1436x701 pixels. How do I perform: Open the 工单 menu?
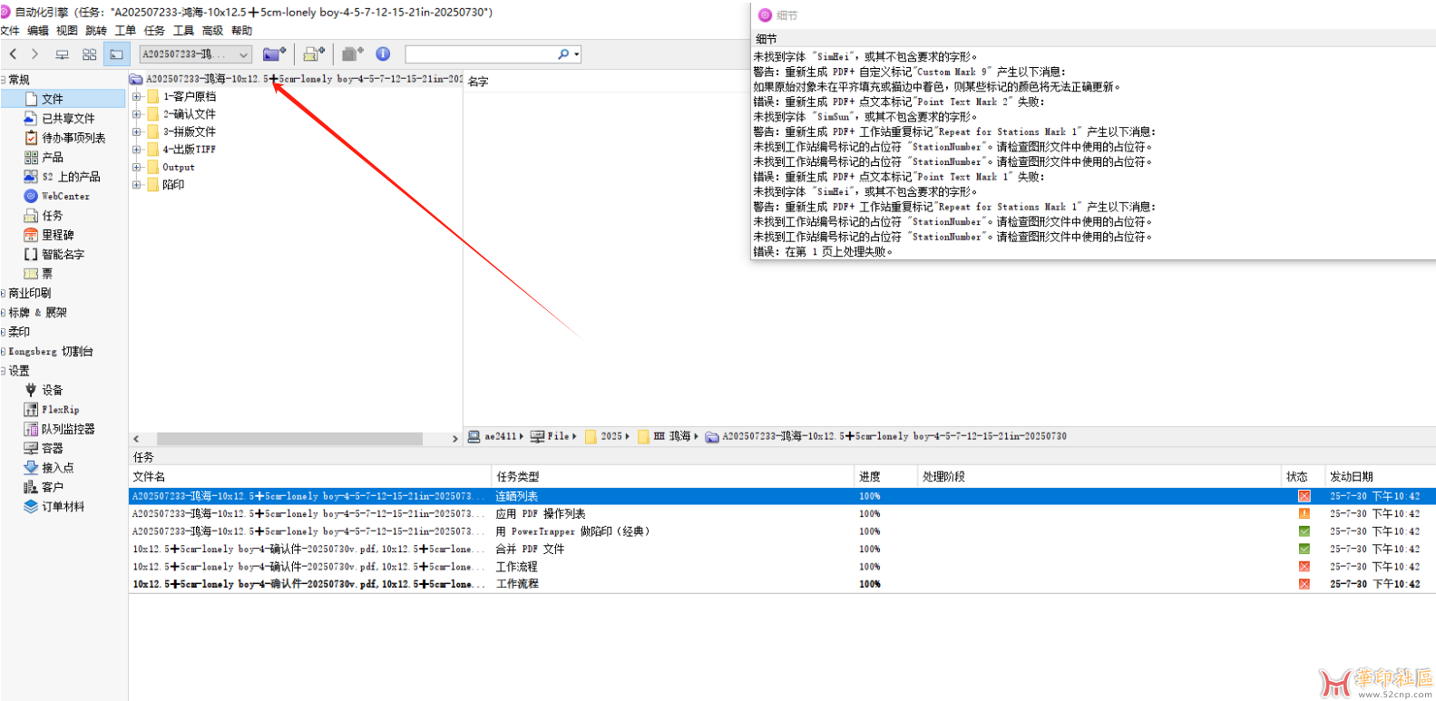[x=125, y=31]
